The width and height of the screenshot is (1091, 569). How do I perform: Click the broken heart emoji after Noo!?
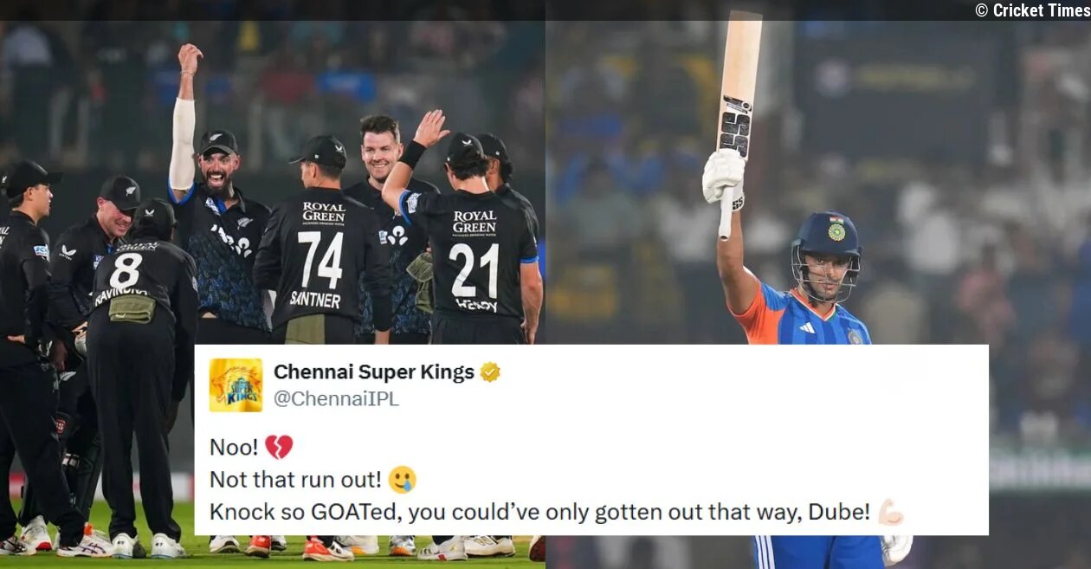click(279, 447)
